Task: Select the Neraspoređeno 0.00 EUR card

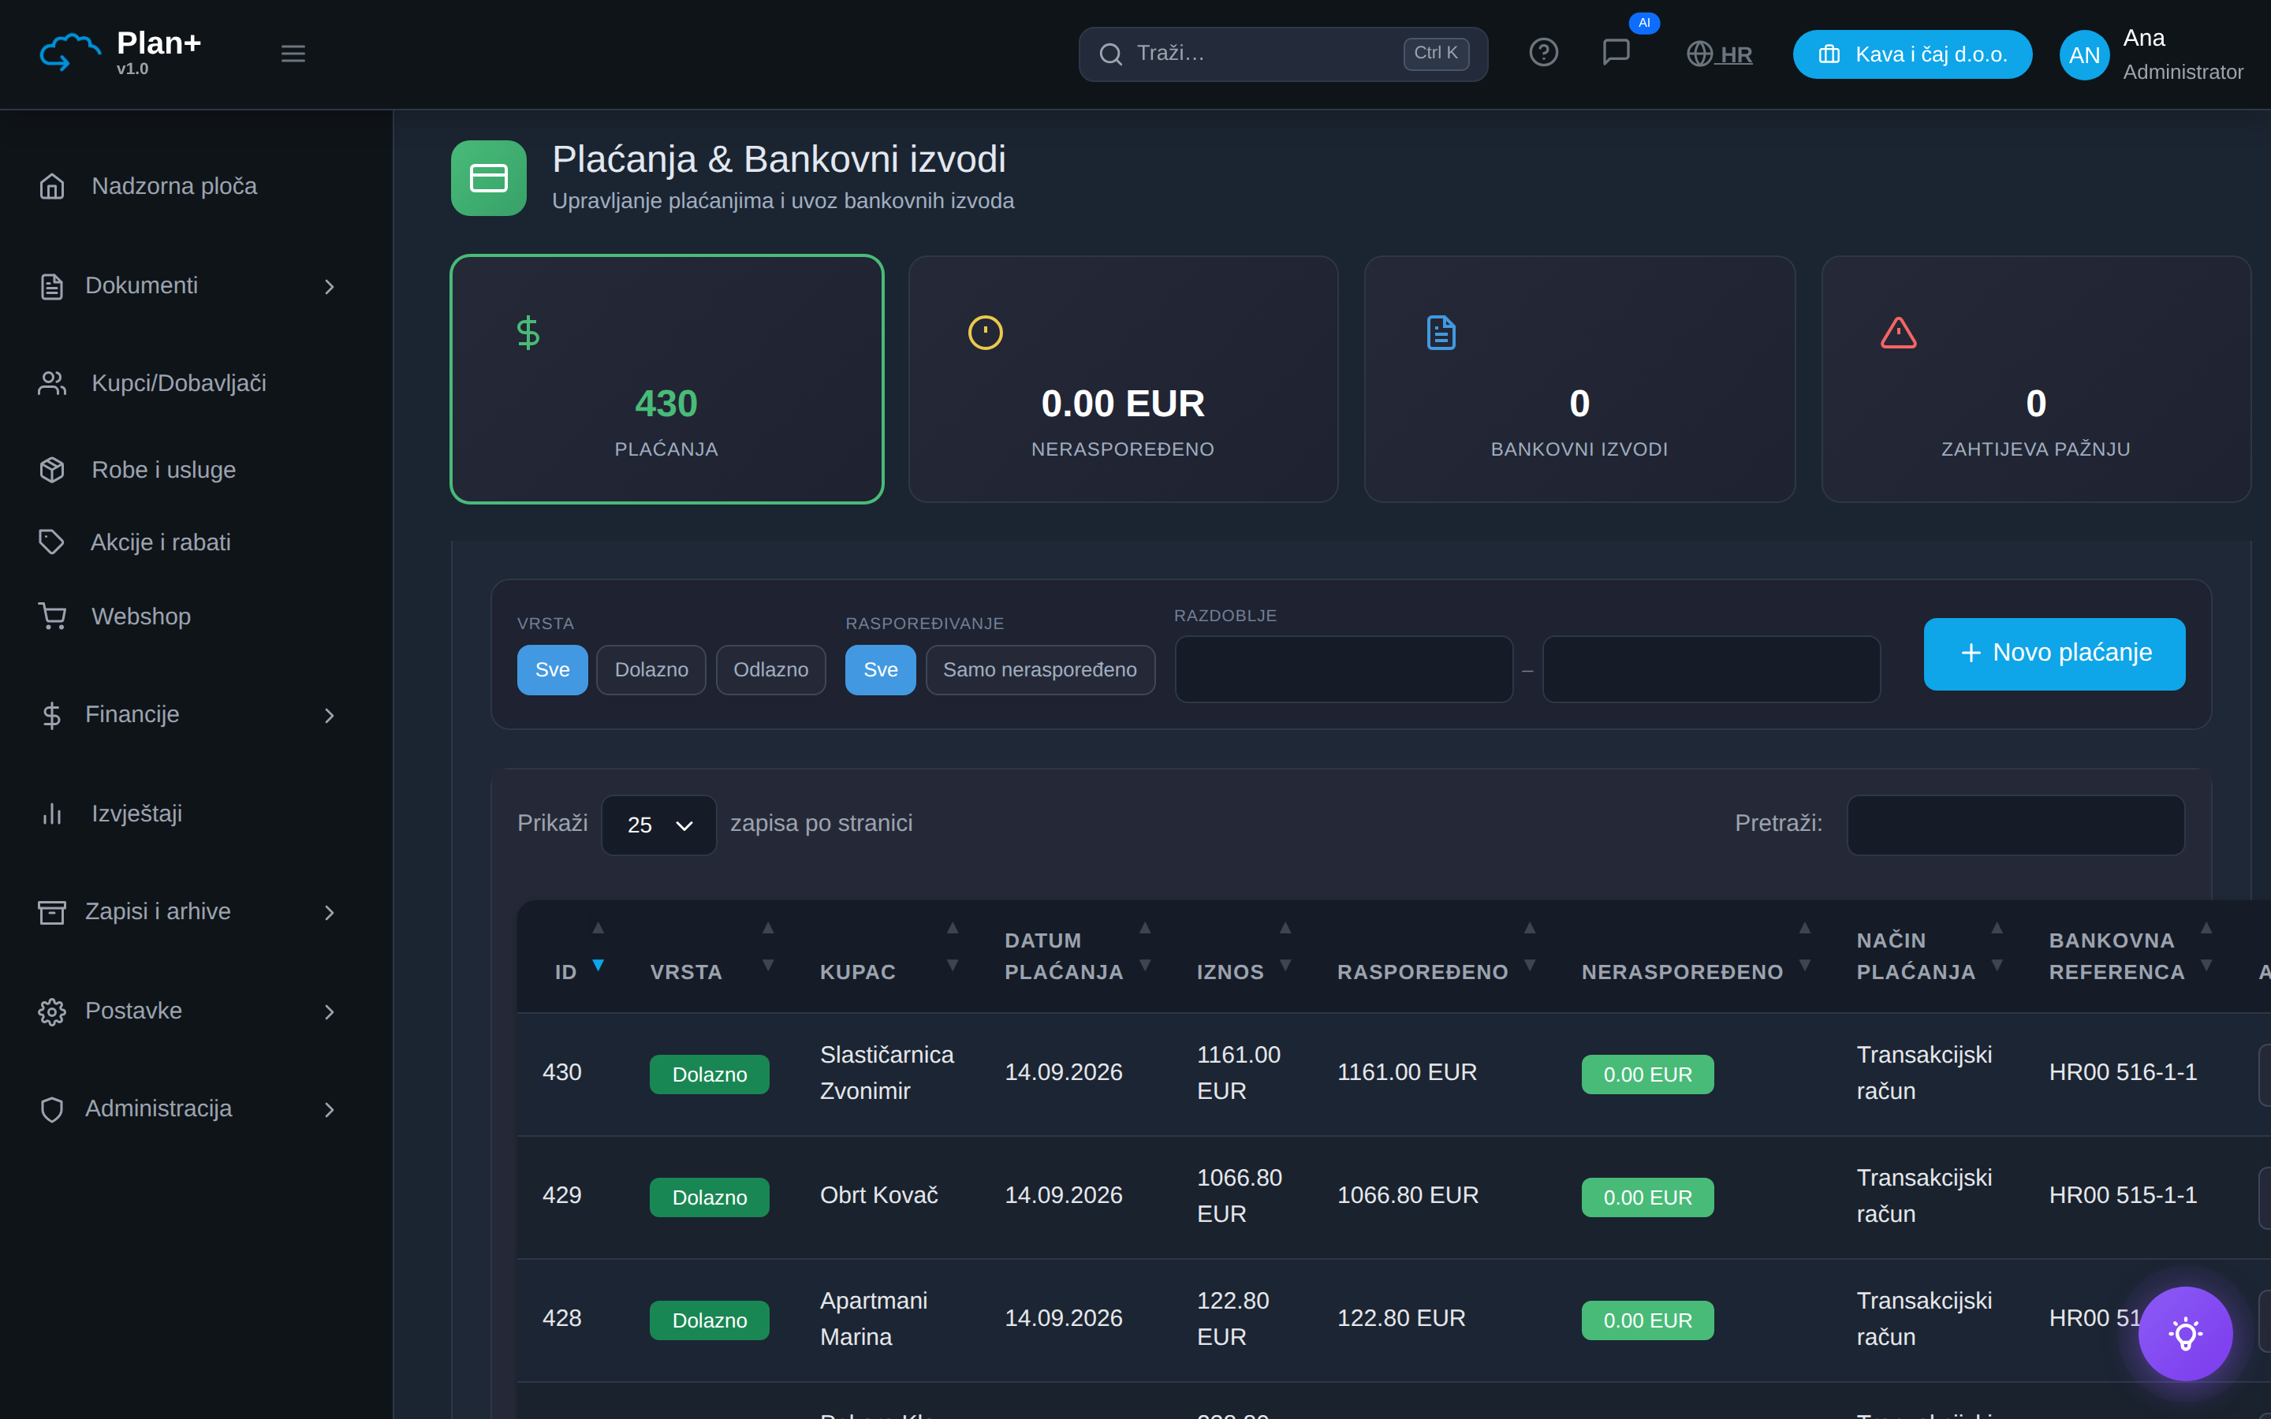Action: 1122,379
